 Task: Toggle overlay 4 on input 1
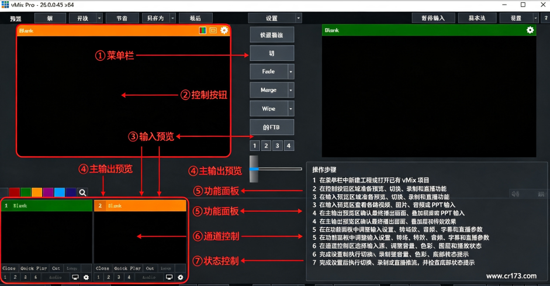[36, 277]
